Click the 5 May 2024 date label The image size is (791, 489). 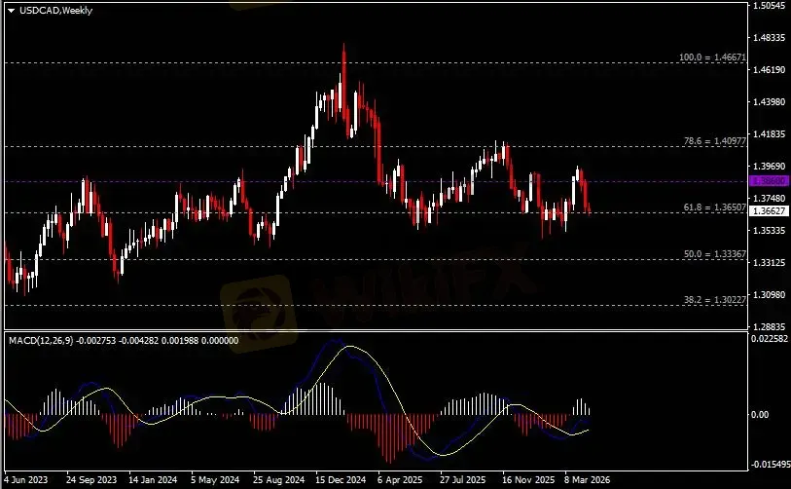point(215,479)
